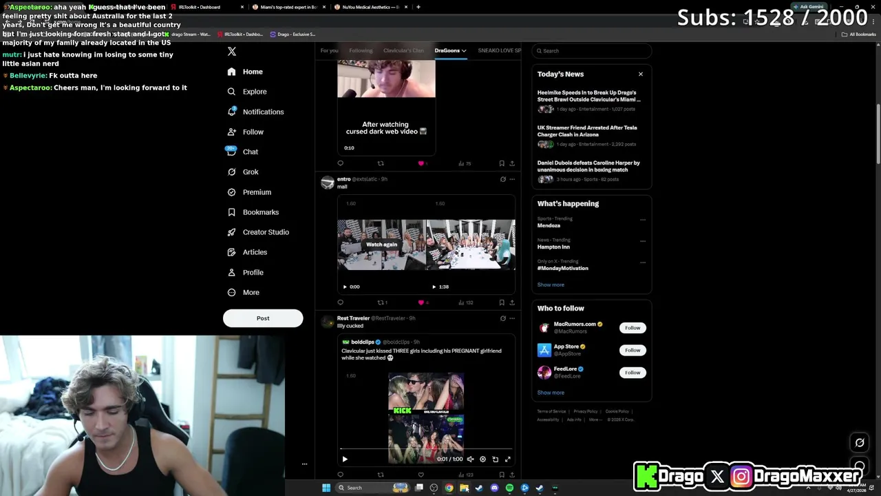Switch to SNEAKO LOVE SP tab
Viewport: 881px width, 496px height.
point(500,50)
